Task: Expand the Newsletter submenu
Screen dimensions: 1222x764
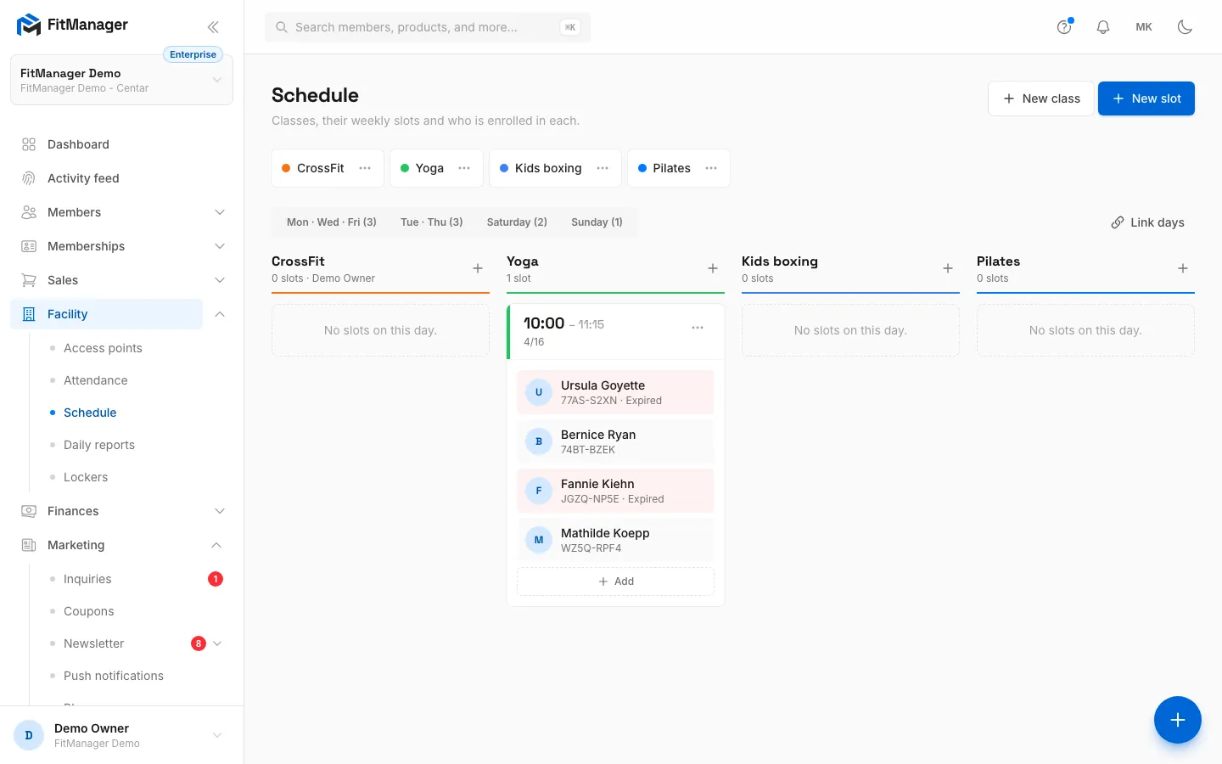Action: (217, 643)
